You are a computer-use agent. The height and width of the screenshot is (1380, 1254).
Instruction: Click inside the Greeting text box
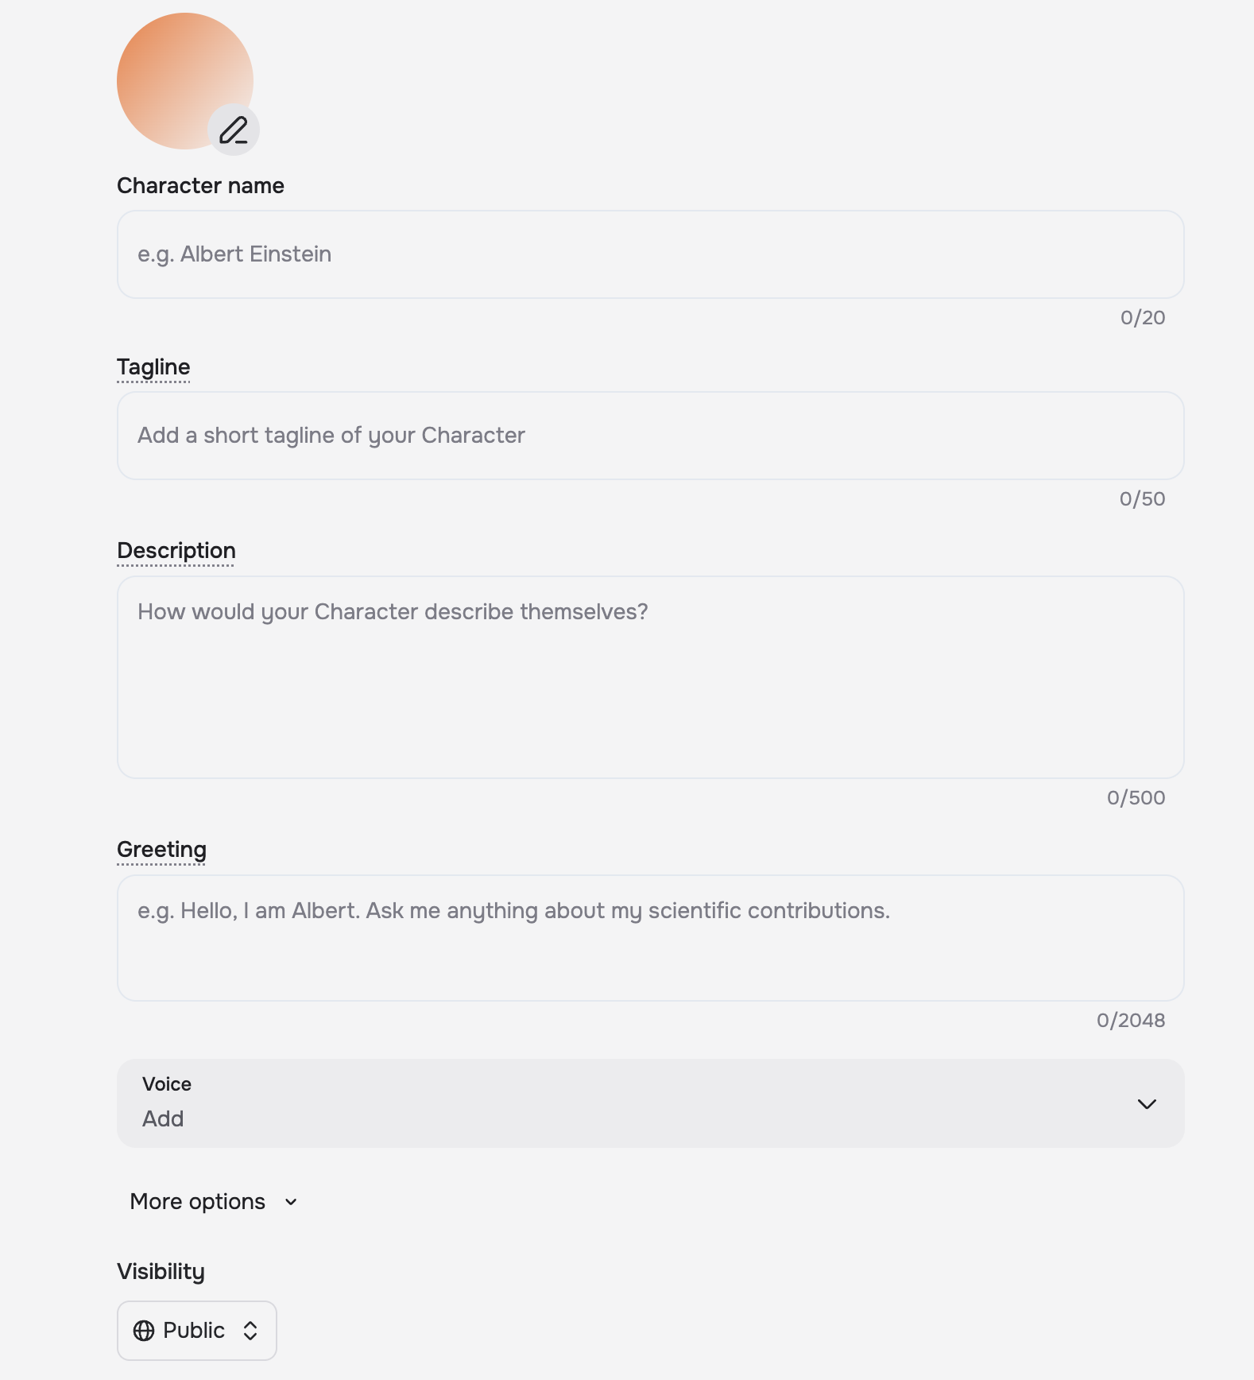coord(650,938)
